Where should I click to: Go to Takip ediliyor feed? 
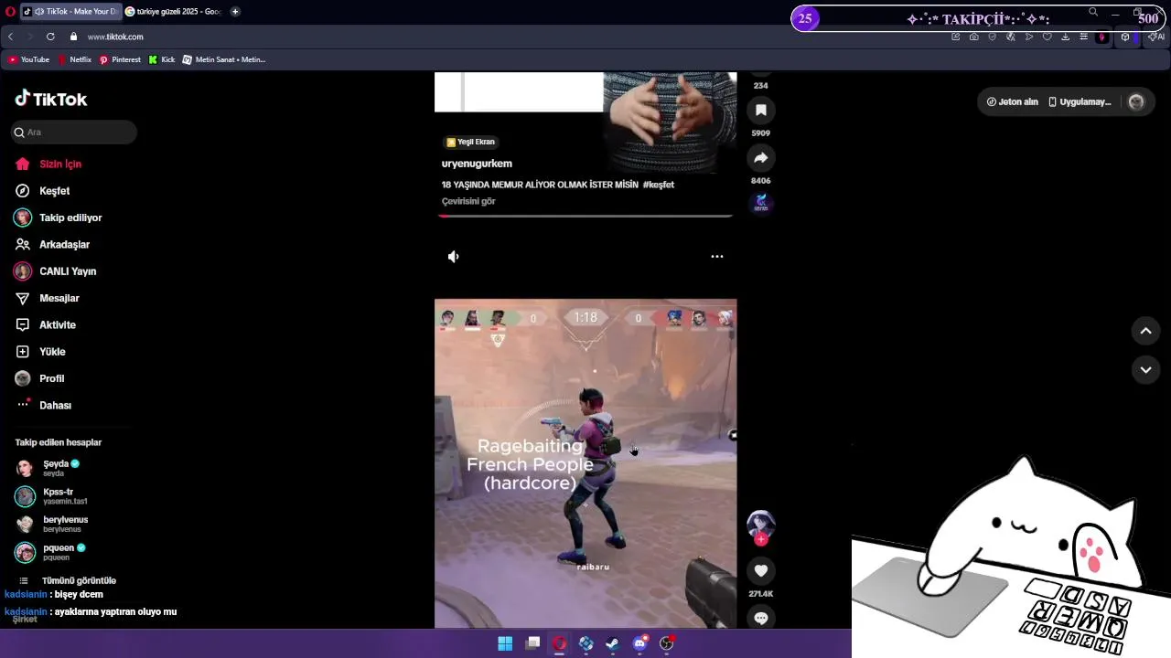(x=58, y=218)
